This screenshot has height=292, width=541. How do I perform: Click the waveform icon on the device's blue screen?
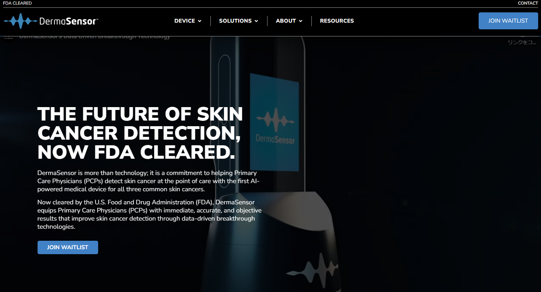pyautogui.click(x=275, y=120)
